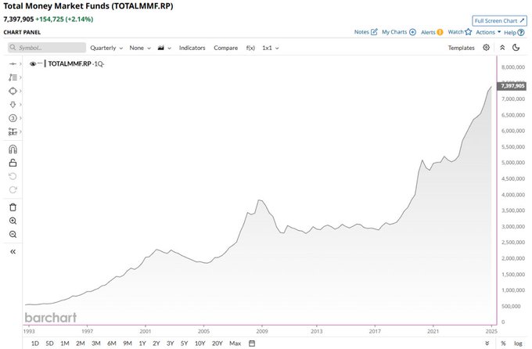Open the Compare menu
The width and height of the screenshot is (532, 349).
click(225, 48)
